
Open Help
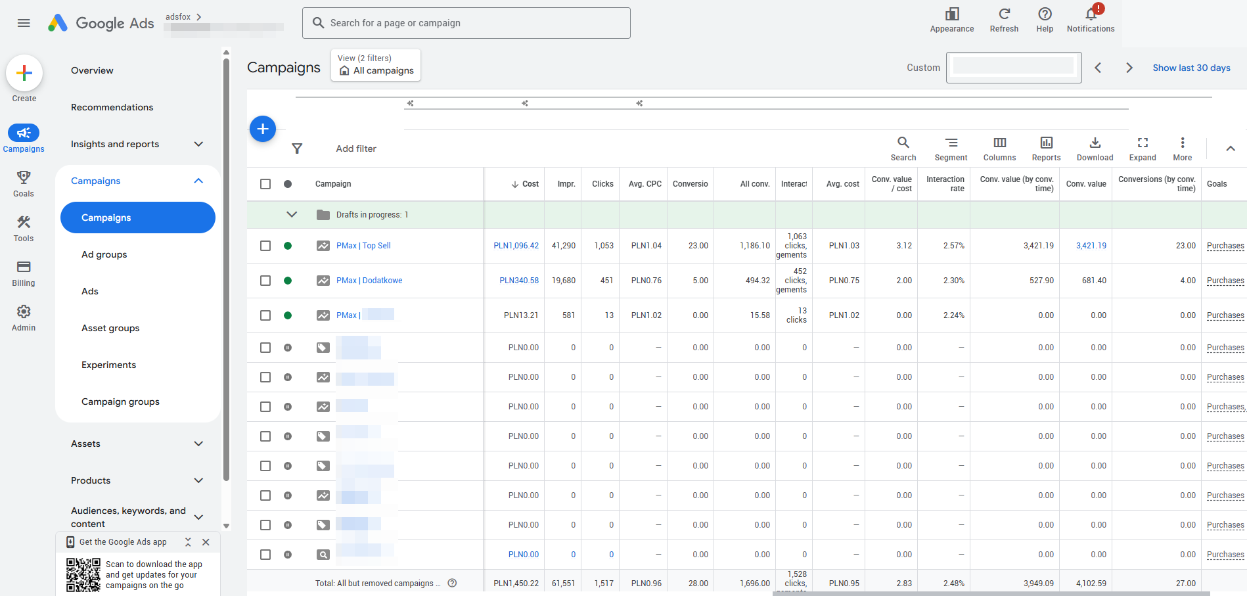click(x=1045, y=20)
